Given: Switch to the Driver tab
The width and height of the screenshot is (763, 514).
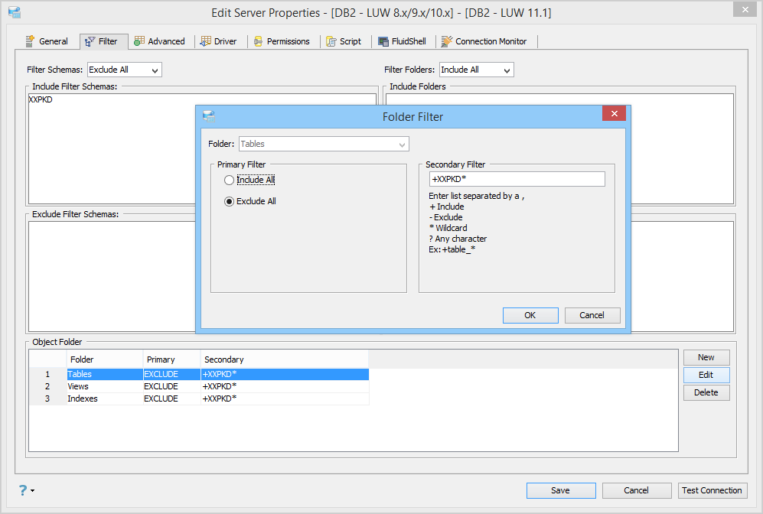Looking at the screenshot, I should 219,41.
